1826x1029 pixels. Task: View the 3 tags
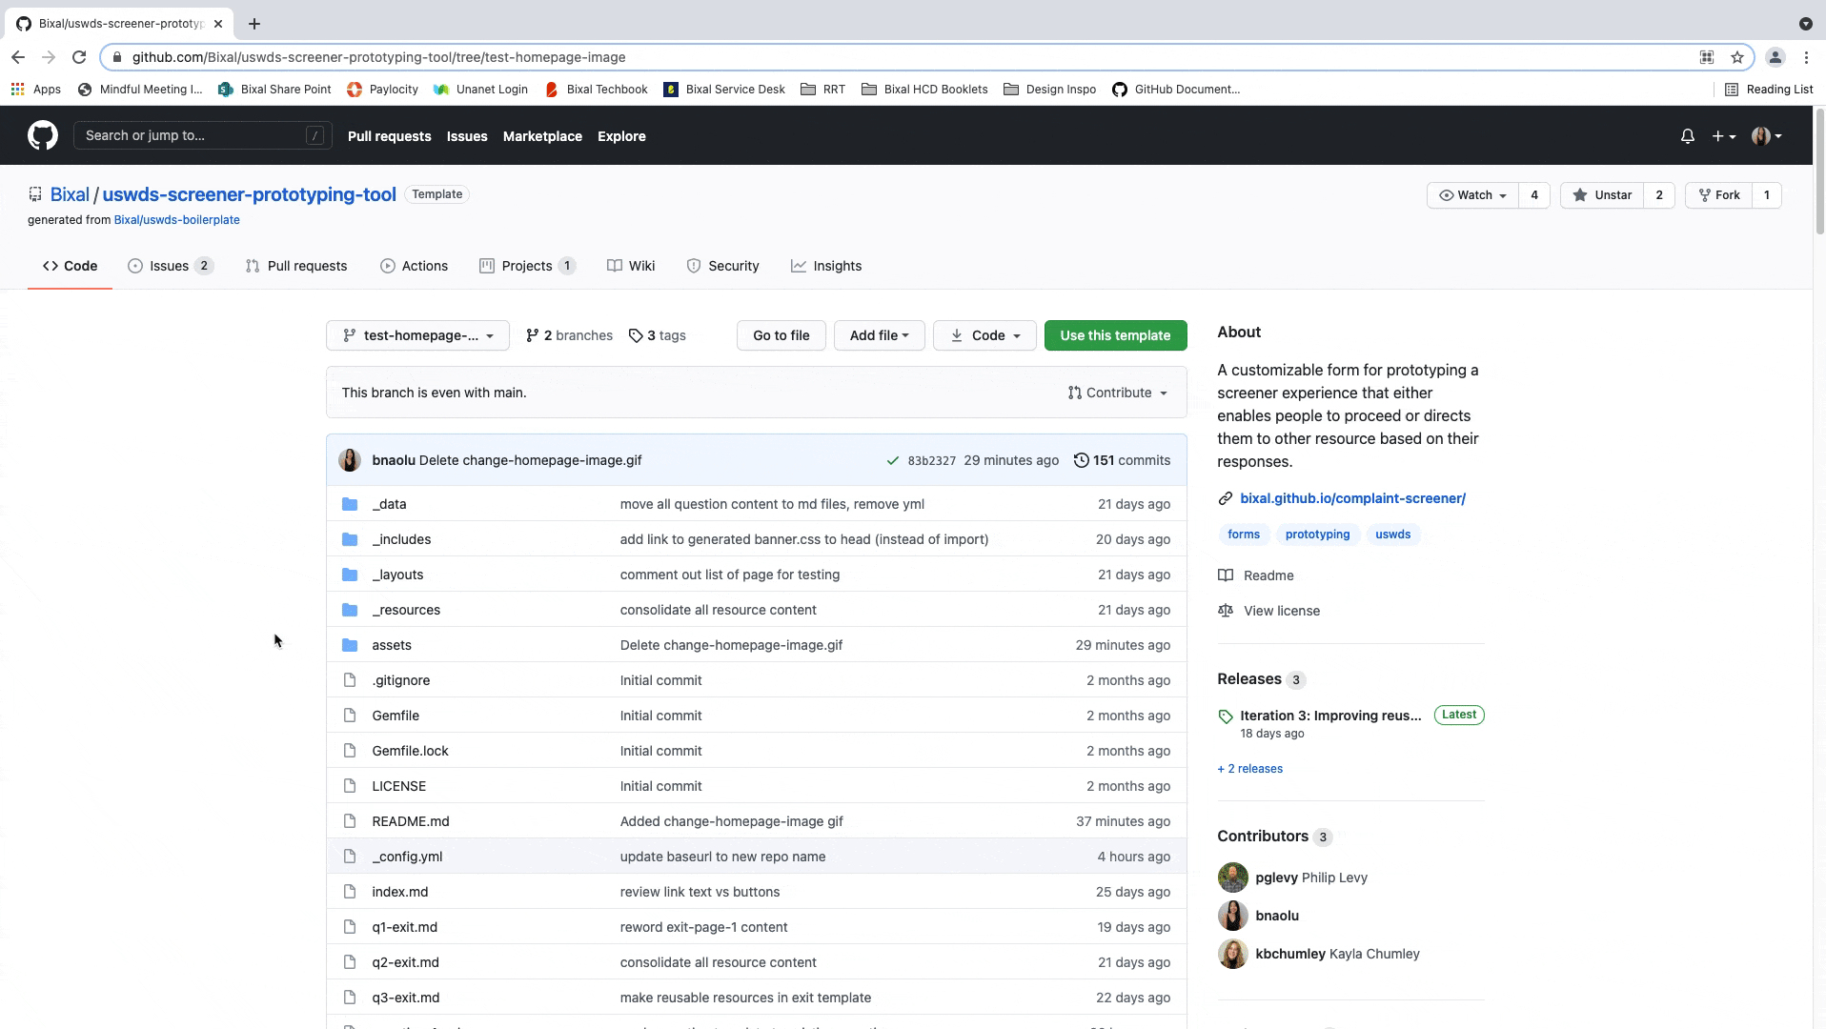(x=658, y=335)
